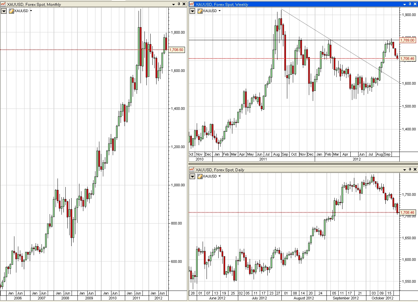Screen dimensions: 418x302
Task: Open the Weekly panel window-position dropdown arrow
Action: pos(405,4)
